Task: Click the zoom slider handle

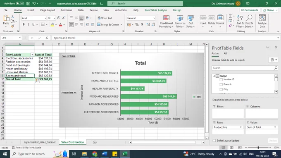Action: pyautogui.click(x=258, y=147)
